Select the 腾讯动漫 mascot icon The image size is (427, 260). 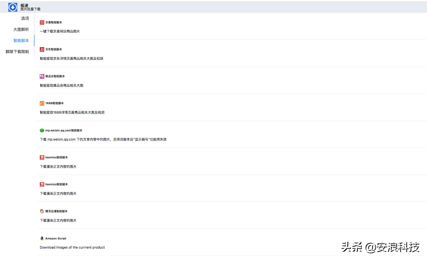(42, 211)
